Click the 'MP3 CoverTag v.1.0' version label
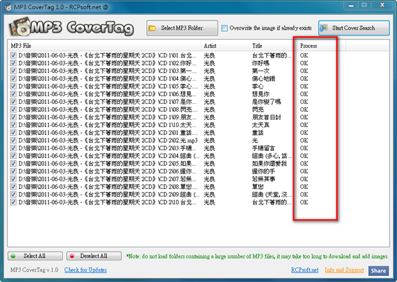Image resolution: width=397 pixels, height=282 pixels. pos(34,270)
